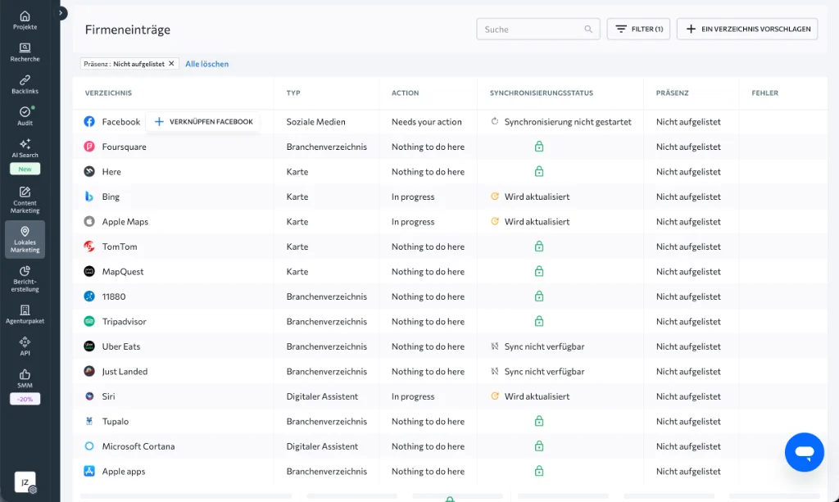The height and width of the screenshot is (502, 839).
Task: Click the Synchronisierungsstatus column header
Action: [x=542, y=93]
